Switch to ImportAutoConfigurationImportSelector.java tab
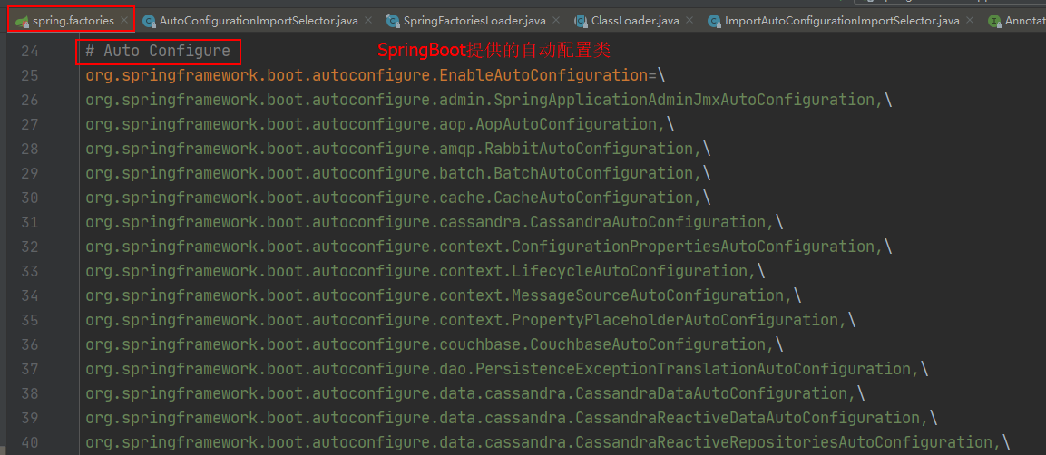The width and height of the screenshot is (1046, 455). 842,21
